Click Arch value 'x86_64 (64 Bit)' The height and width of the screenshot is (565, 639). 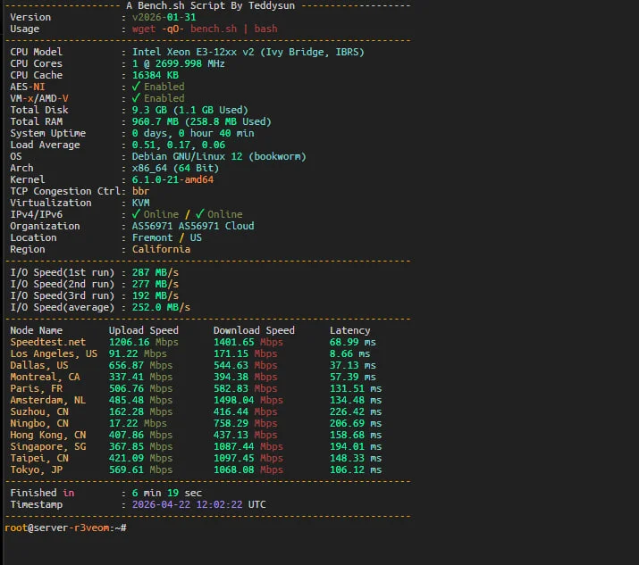[x=176, y=168]
